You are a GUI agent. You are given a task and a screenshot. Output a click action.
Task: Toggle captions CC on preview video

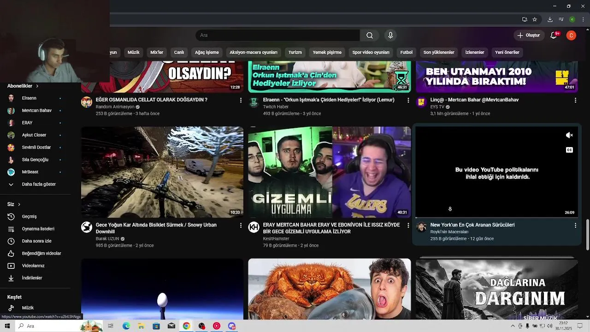click(x=569, y=150)
